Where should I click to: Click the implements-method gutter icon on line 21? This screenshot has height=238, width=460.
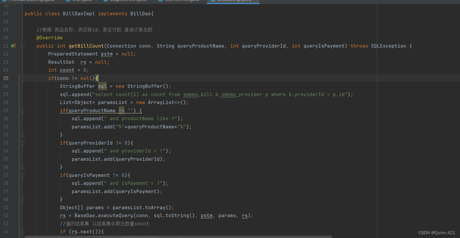(x=13, y=46)
